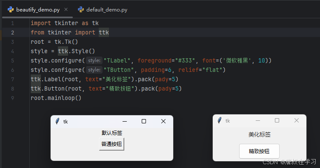Click the "TLabel" string in code

pyautogui.click(x=117, y=60)
